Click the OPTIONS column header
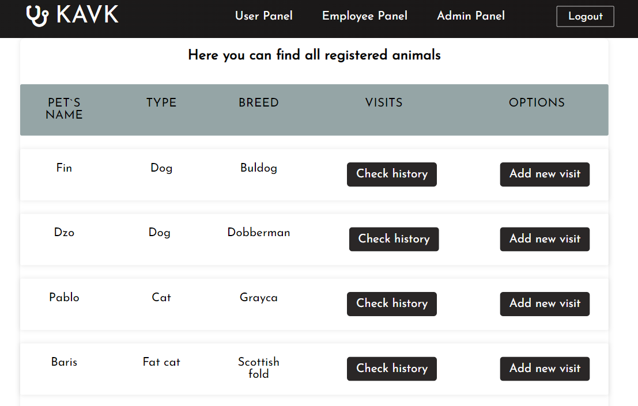The image size is (638, 406). (537, 103)
